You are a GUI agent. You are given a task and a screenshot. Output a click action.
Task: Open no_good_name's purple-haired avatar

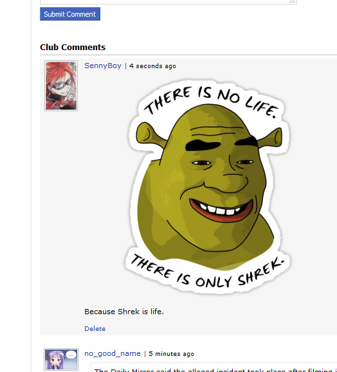61,360
